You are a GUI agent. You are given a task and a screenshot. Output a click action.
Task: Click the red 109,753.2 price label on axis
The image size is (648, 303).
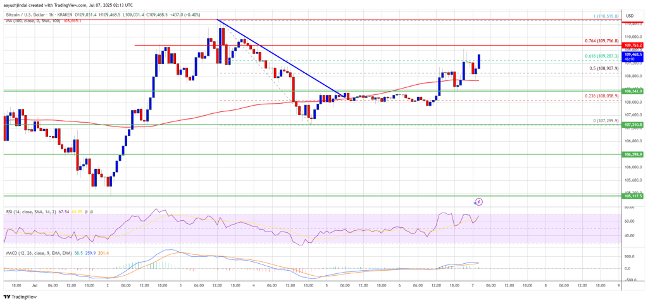[633, 46]
